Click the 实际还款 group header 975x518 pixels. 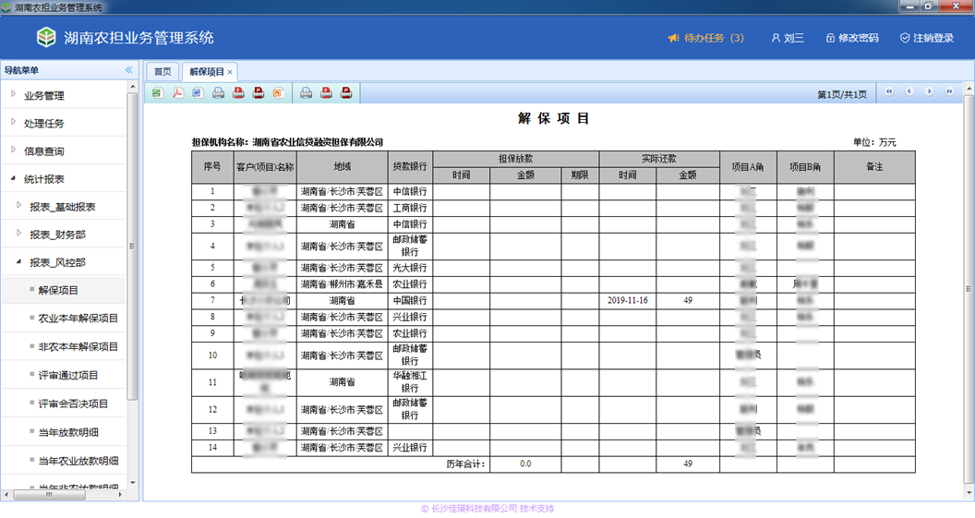coord(659,159)
